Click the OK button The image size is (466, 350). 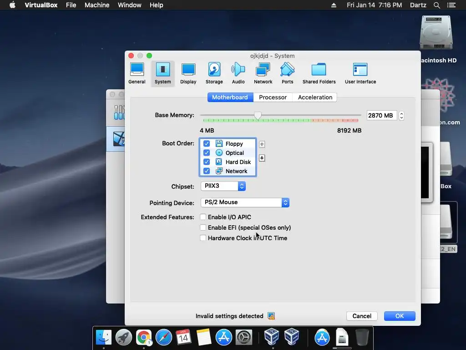pos(400,316)
